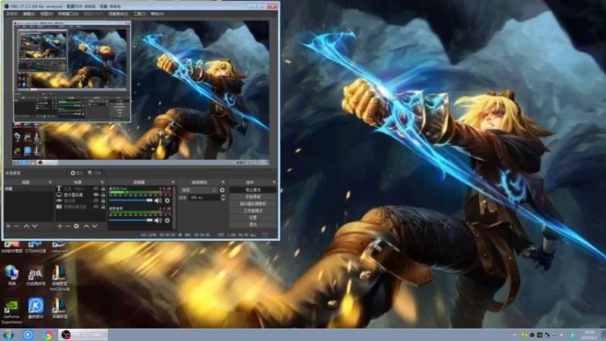The image size is (606, 341).
Task: Click the 300 ms duration input field
Action: coord(204,198)
